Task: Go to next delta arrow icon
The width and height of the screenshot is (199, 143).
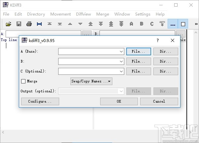Action: click(80, 24)
